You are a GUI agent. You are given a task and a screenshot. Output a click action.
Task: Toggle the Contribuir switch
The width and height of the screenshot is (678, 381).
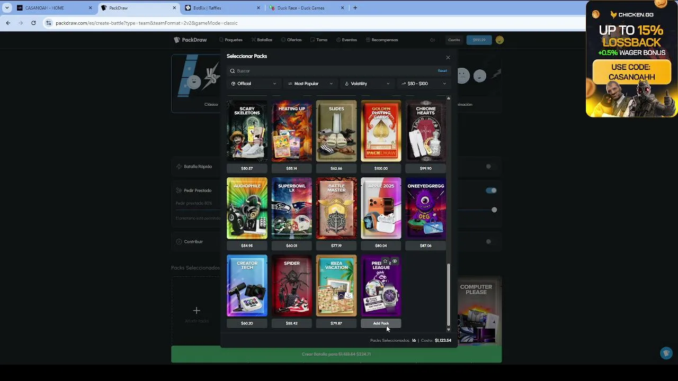click(491, 241)
